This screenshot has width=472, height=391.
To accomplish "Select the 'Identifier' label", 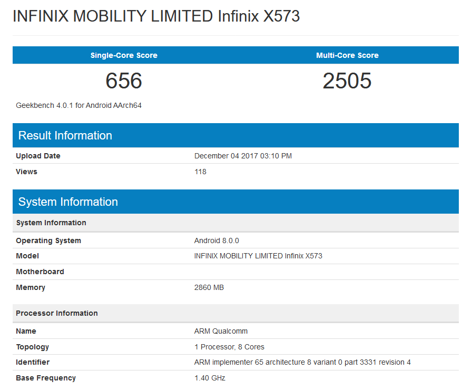I will coord(33,362).
